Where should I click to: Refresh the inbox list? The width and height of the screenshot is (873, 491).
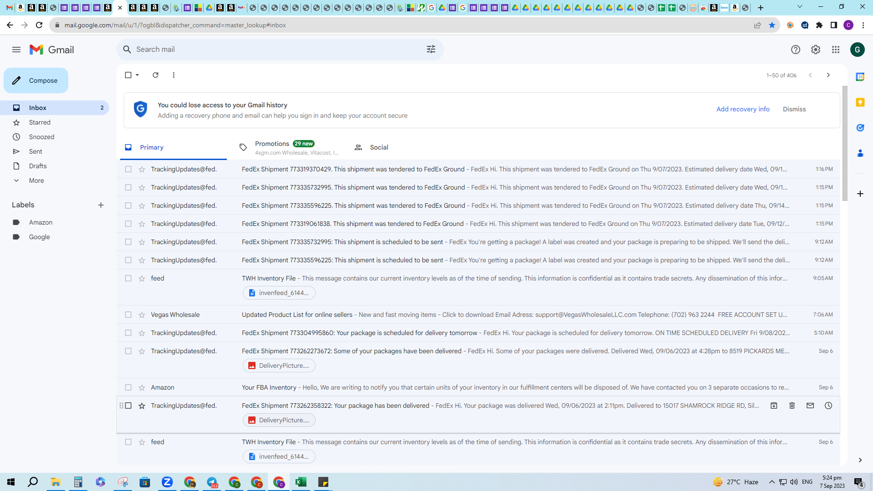coord(156,75)
